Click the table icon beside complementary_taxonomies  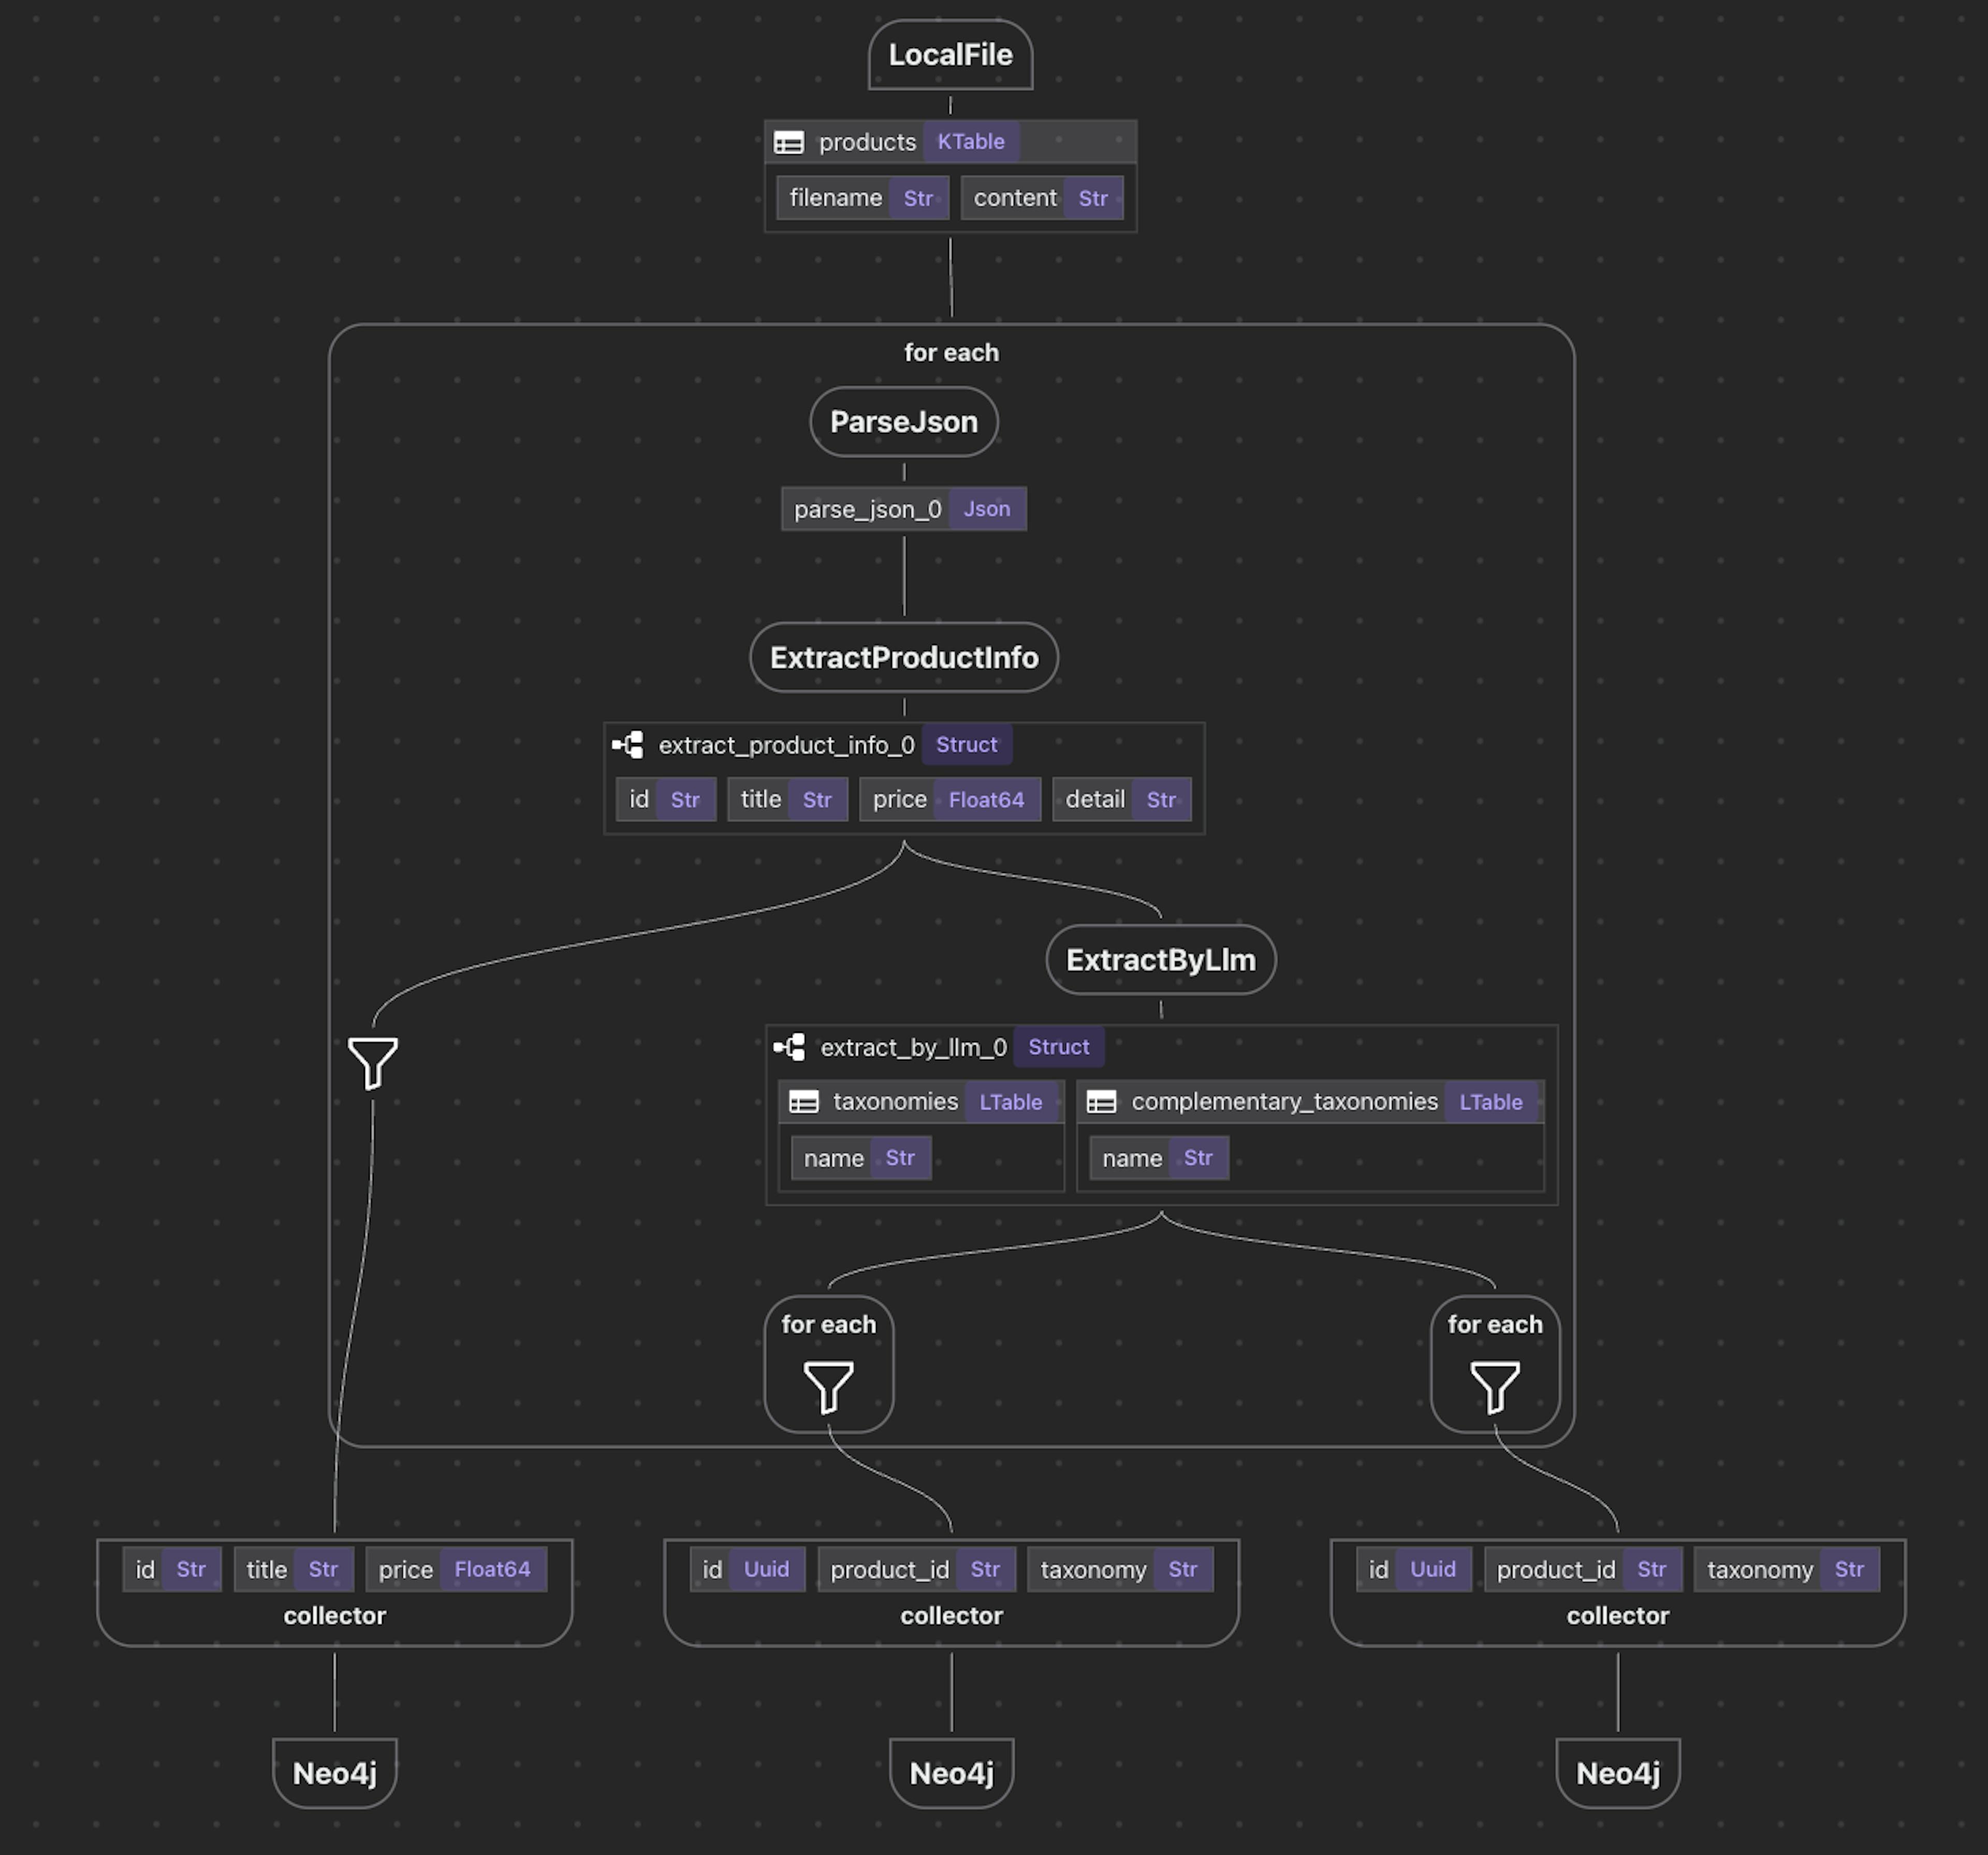[1101, 1102]
